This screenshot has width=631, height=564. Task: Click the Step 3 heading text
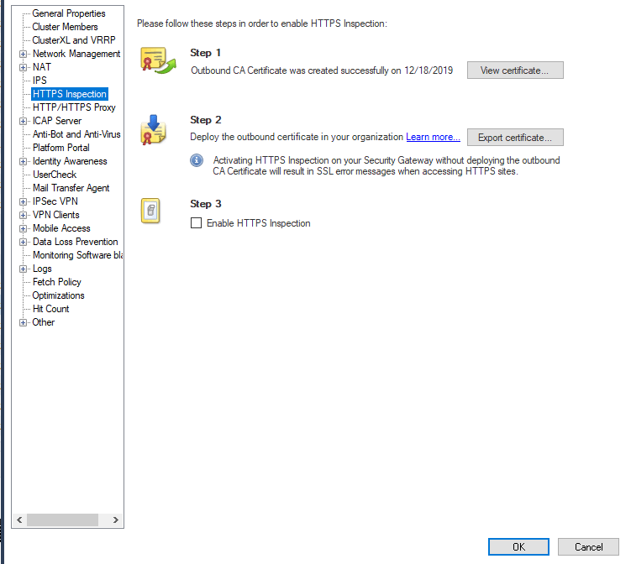[x=206, y=204]
